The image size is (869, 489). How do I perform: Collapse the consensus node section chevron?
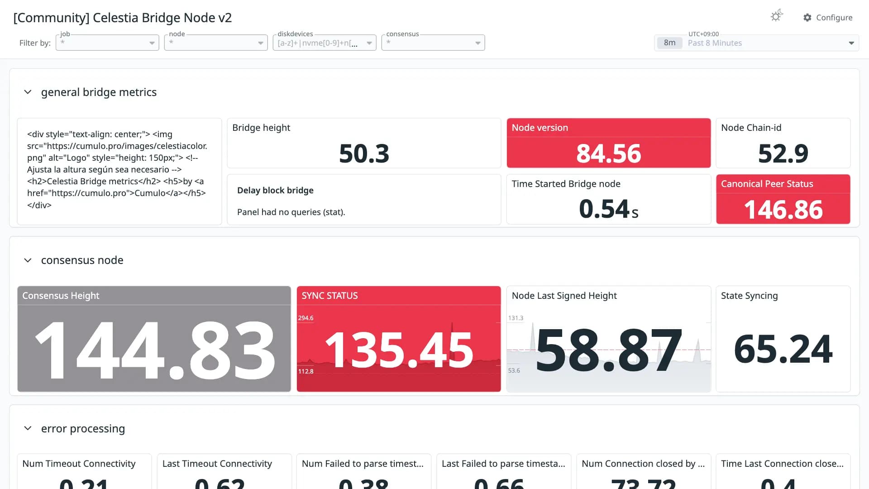pyautogui.click(x=28, y=260)
